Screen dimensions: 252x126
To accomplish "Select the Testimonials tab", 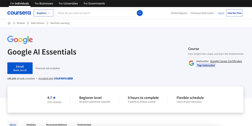I will (84, 124).
